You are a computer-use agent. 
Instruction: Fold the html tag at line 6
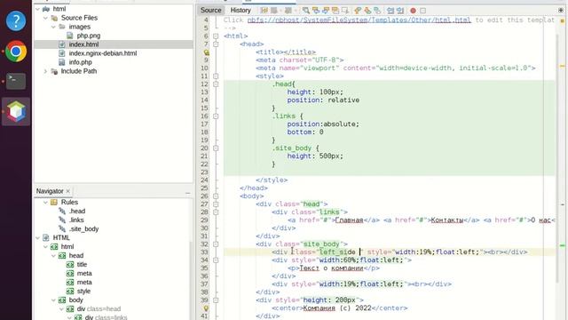(216, 36)
